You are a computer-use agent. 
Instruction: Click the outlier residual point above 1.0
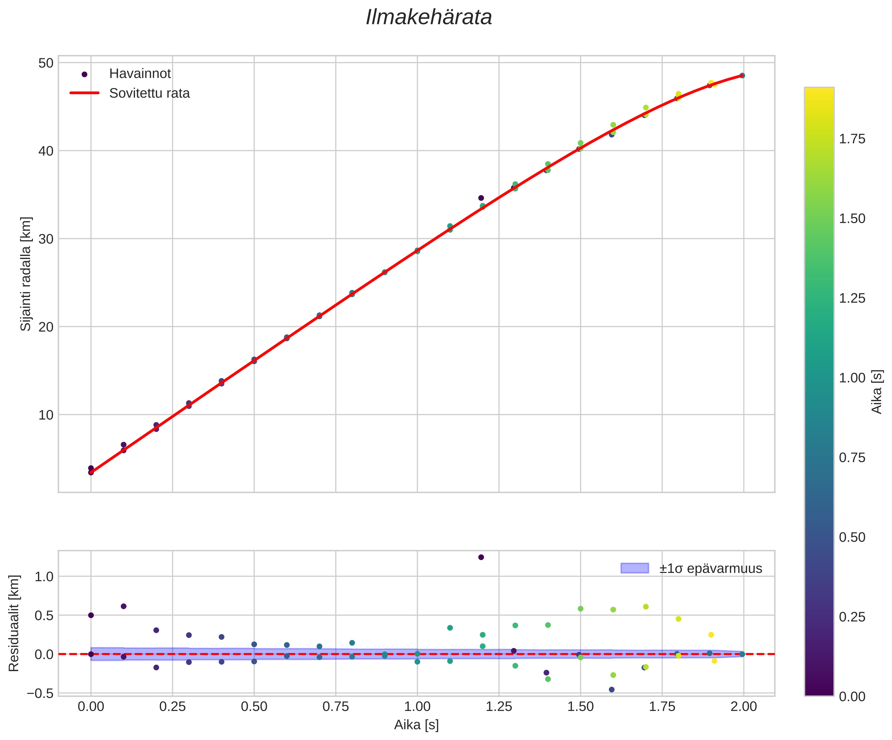pos(481,557)
